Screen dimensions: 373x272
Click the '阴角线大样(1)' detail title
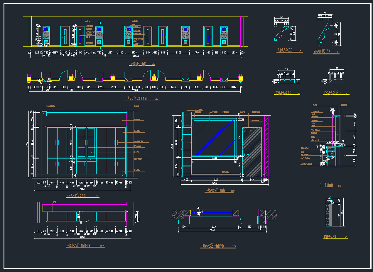[x=285, y=50]
